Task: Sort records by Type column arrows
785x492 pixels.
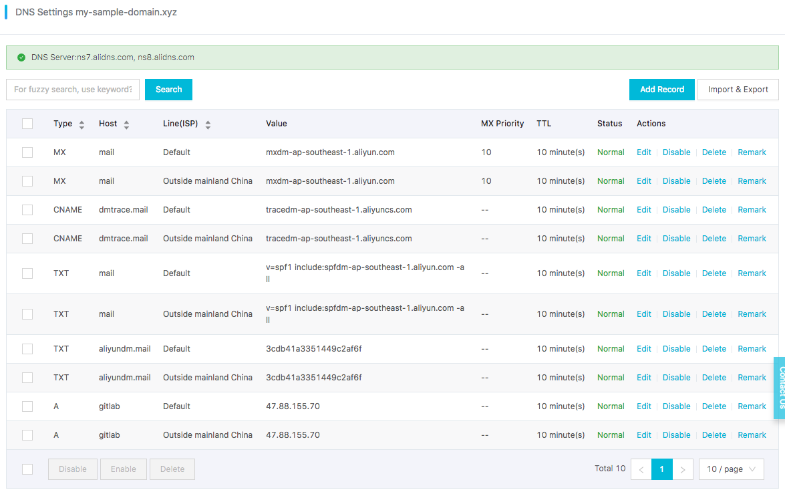Action: click(82, 125)
